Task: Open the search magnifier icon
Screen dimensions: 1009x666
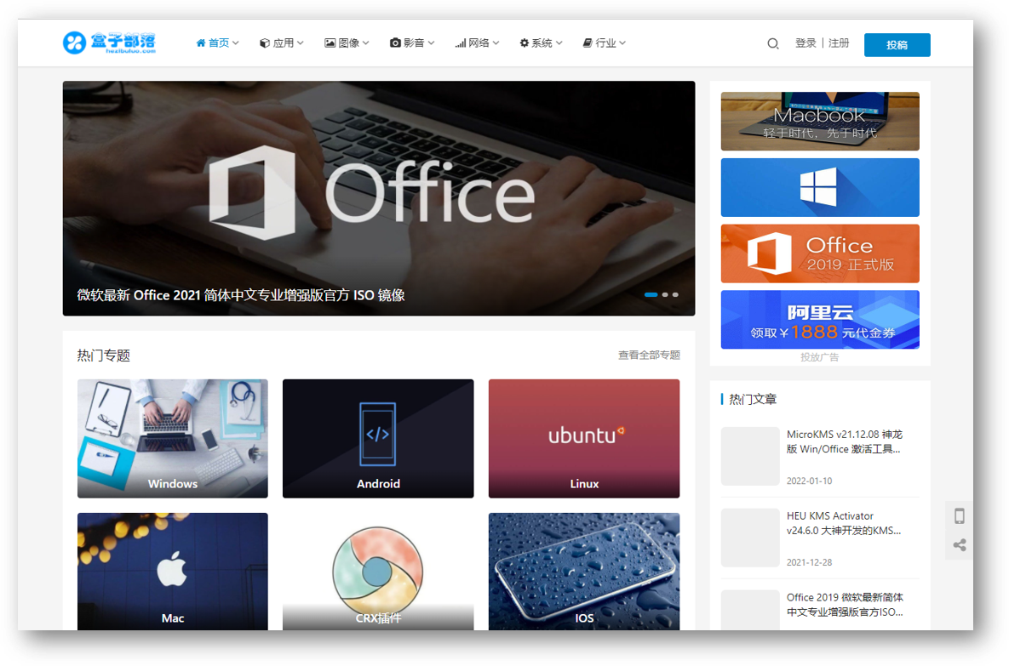Action: click(773, 43)
